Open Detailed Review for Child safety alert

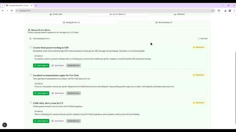click(73, 121)
